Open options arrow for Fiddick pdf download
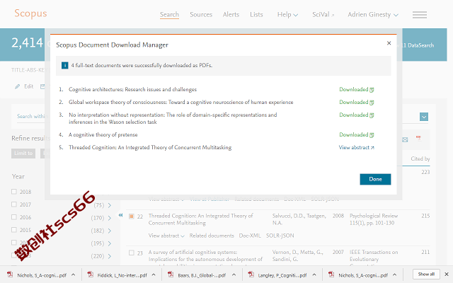 click(x=154, y=275)
